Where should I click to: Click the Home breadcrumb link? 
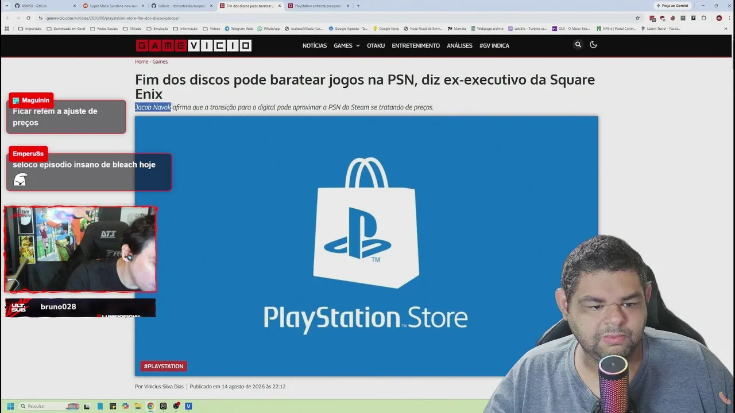(x=141, y=61)
